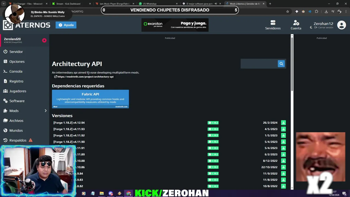Download the version dated 6/2/2023
350x197 pixels.
(x=283, y=154)
